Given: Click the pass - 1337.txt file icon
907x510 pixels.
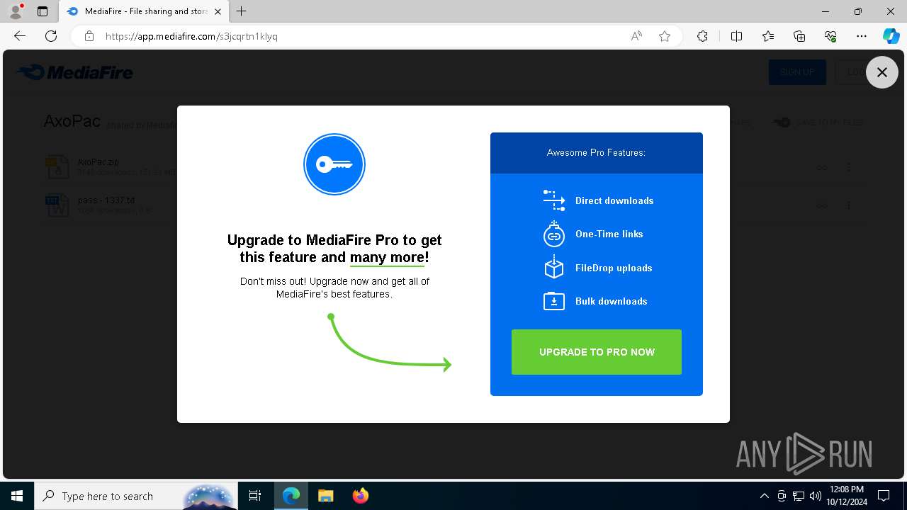Looking at the screenshot, I should (57, 205).
